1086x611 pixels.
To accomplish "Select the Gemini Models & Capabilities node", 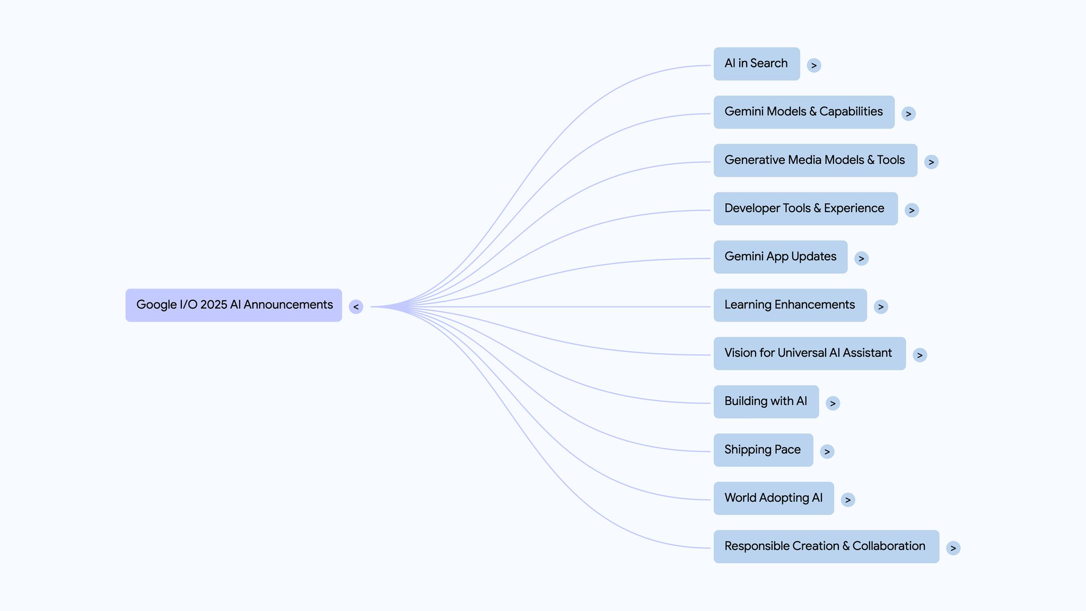I will 804,112.
